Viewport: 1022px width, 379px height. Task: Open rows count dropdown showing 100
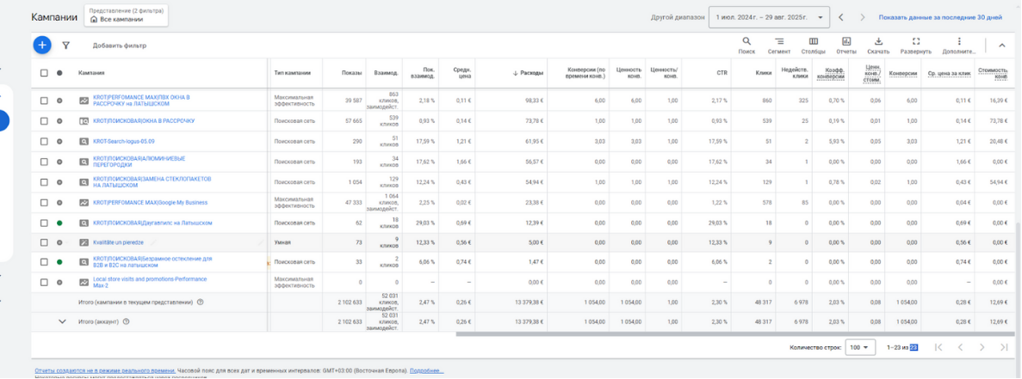coord(859,347)
